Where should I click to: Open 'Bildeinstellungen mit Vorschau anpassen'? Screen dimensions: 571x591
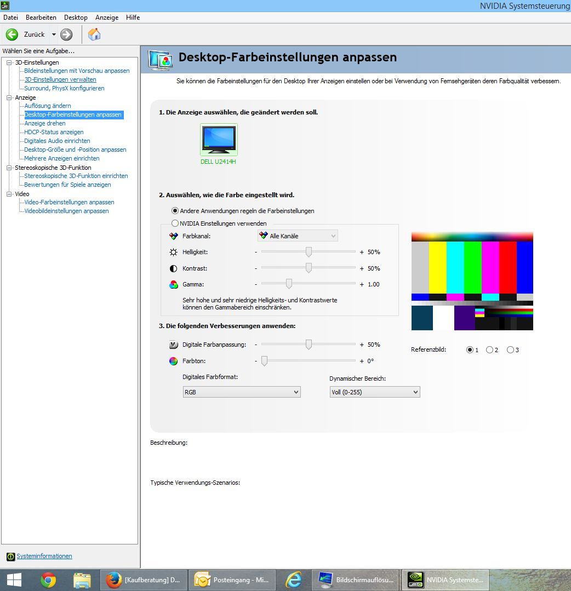coord(77,71)
